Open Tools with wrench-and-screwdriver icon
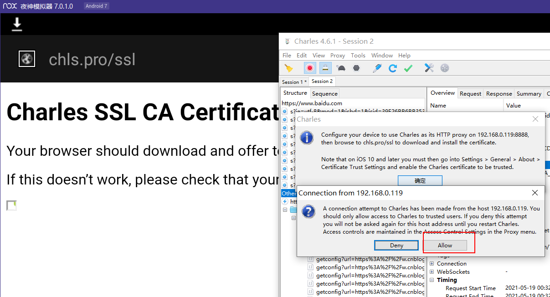The height and width of the screenshot is (297, 550). (x=429, y=68)
